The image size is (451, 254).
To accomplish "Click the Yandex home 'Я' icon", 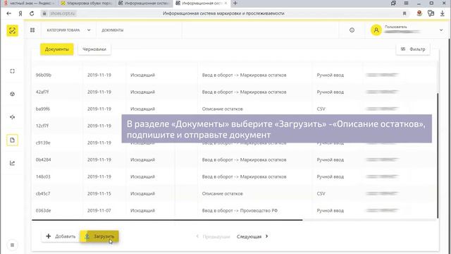I will point(20,13).
